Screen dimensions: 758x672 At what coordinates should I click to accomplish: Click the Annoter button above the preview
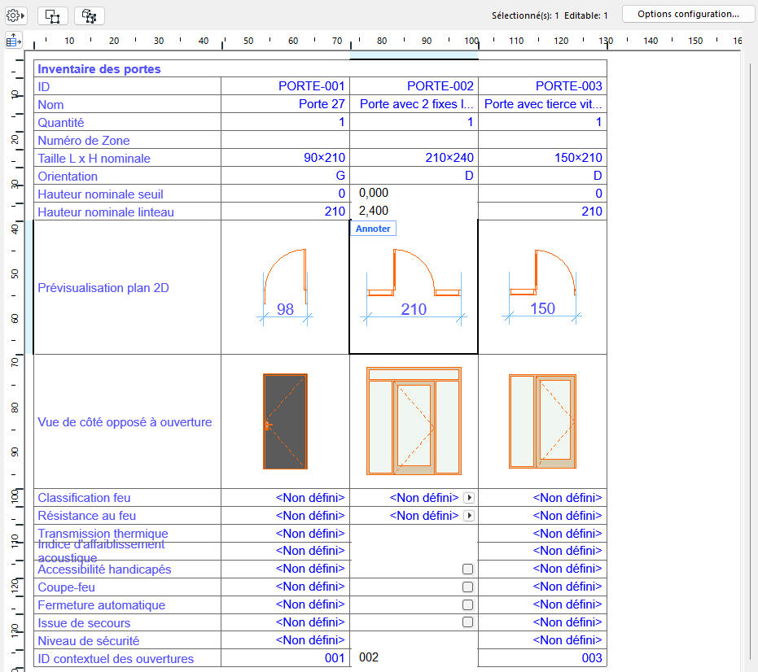(x=373, y=229)
